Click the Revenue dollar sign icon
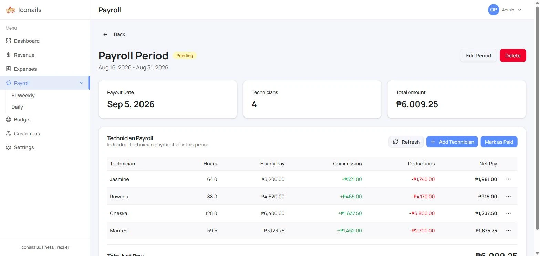The height and width of the screenshot is (256, 540). point(8,55)
